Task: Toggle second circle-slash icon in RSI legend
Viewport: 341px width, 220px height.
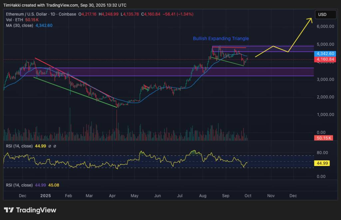Action: [x=55, y=146]
